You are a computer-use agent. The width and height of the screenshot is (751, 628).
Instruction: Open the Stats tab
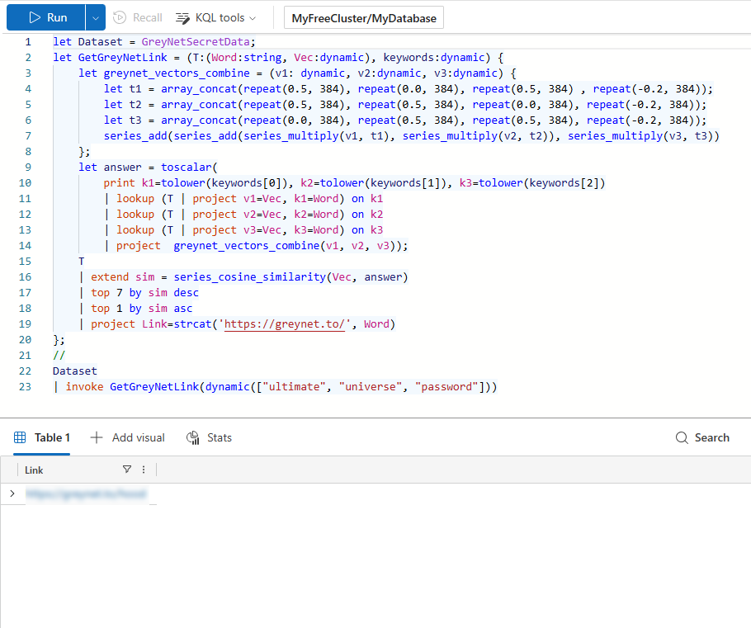(209, 437)
